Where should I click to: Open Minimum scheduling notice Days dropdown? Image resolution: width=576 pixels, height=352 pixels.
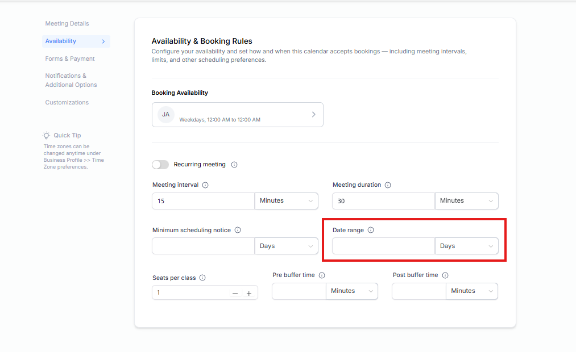(286, 246)
